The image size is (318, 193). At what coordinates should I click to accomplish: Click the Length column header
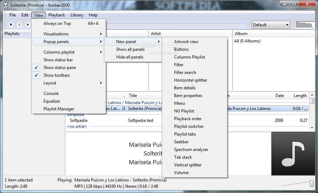point(300,96)
